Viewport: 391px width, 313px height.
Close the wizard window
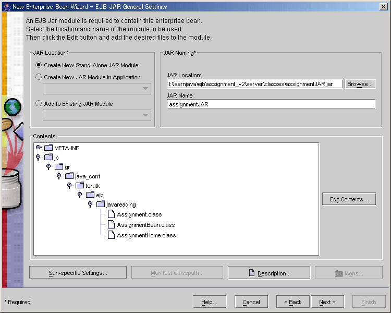tap(383, 6)
